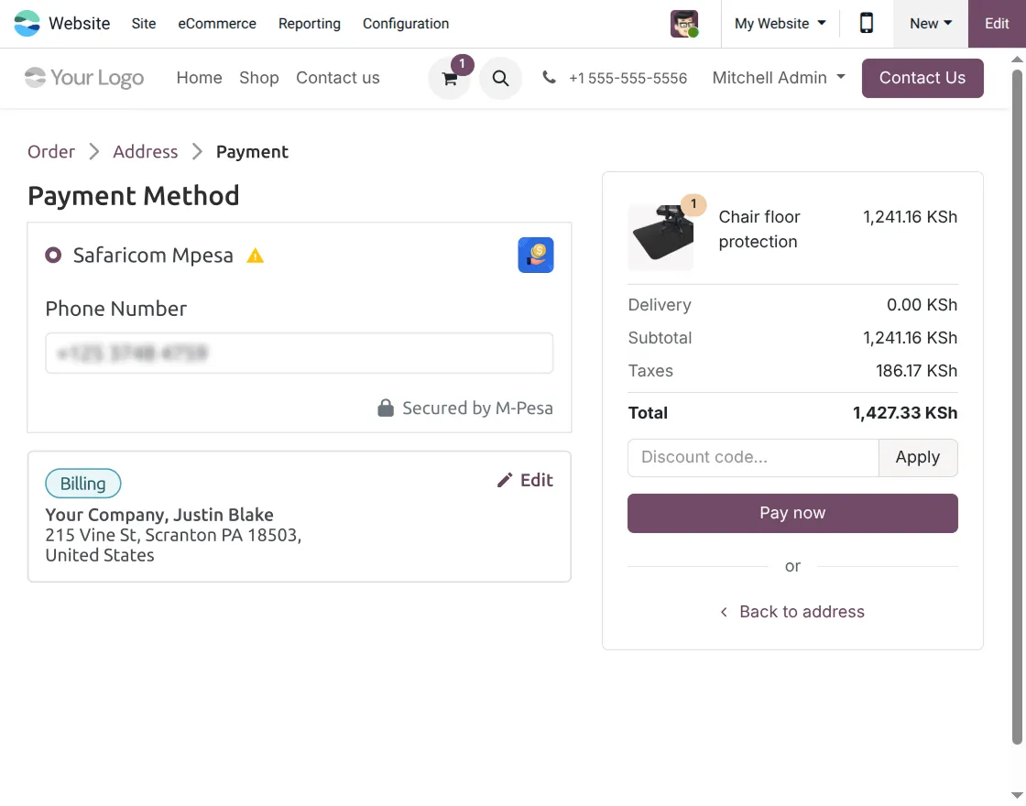Screen dimensions: 1026x806
Task: Click the Pay now button
Action: 792,513
